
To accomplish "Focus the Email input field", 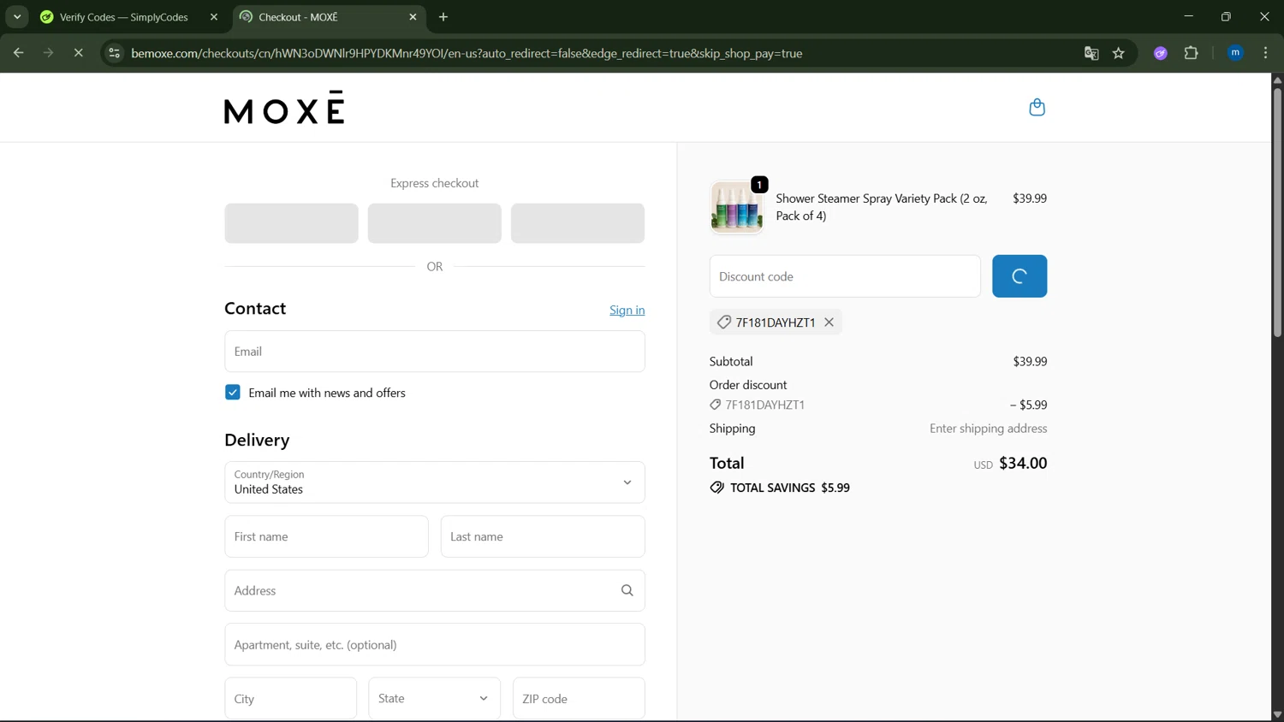I will 435,352.
